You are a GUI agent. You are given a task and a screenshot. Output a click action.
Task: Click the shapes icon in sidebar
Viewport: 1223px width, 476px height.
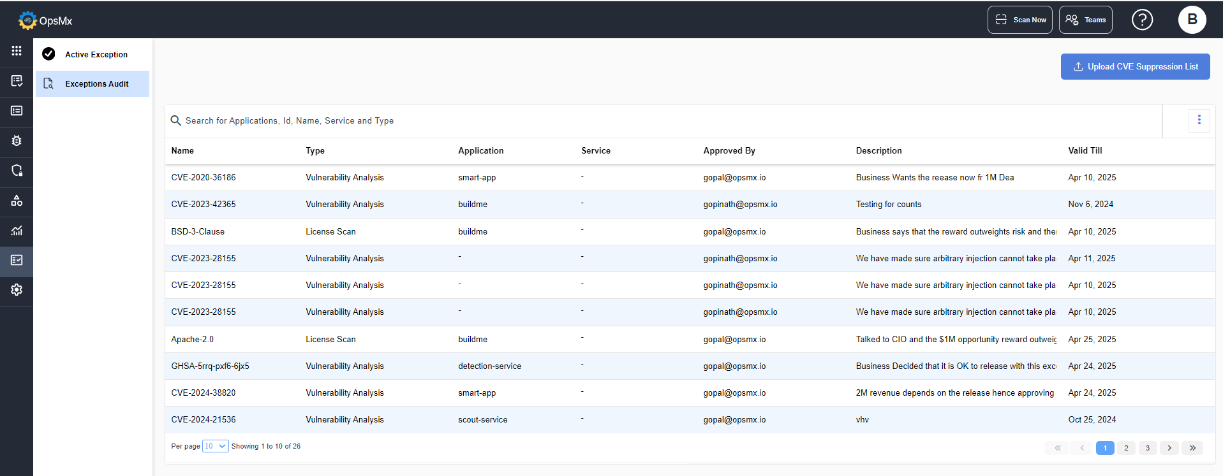(x=17, y=201)
